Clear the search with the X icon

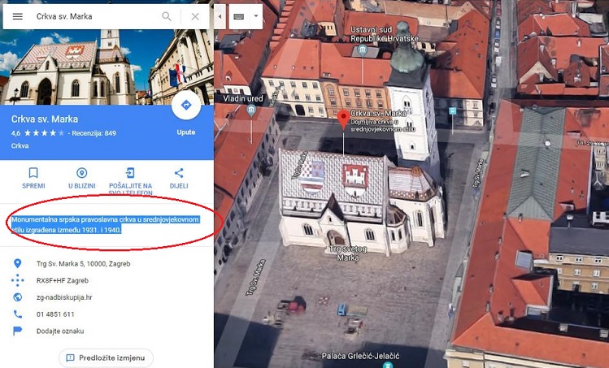pos(195,16)
